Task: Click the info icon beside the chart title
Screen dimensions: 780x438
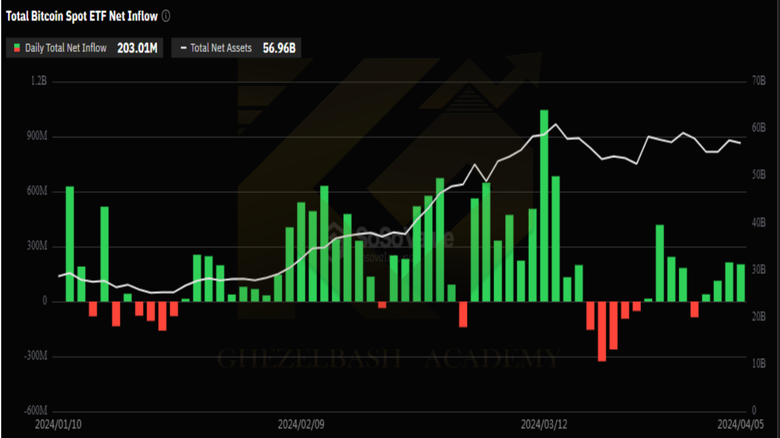Action: (166, 17)
